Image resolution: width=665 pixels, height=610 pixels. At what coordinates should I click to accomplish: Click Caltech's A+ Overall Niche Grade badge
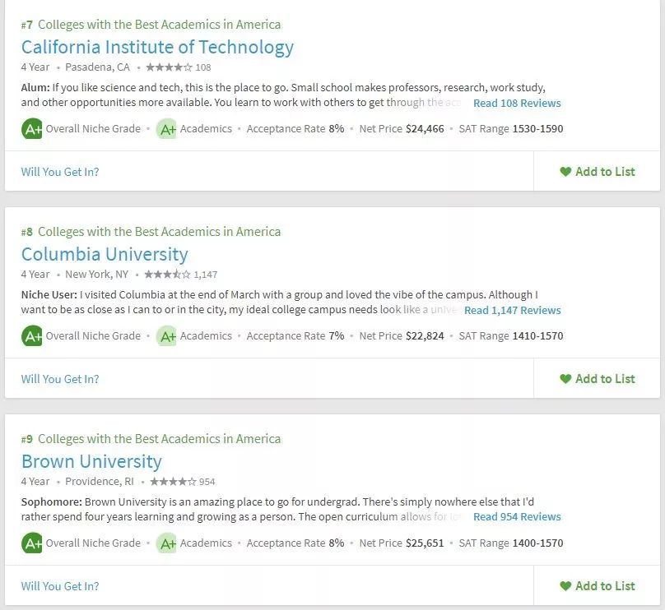click(x=32, y=129)
